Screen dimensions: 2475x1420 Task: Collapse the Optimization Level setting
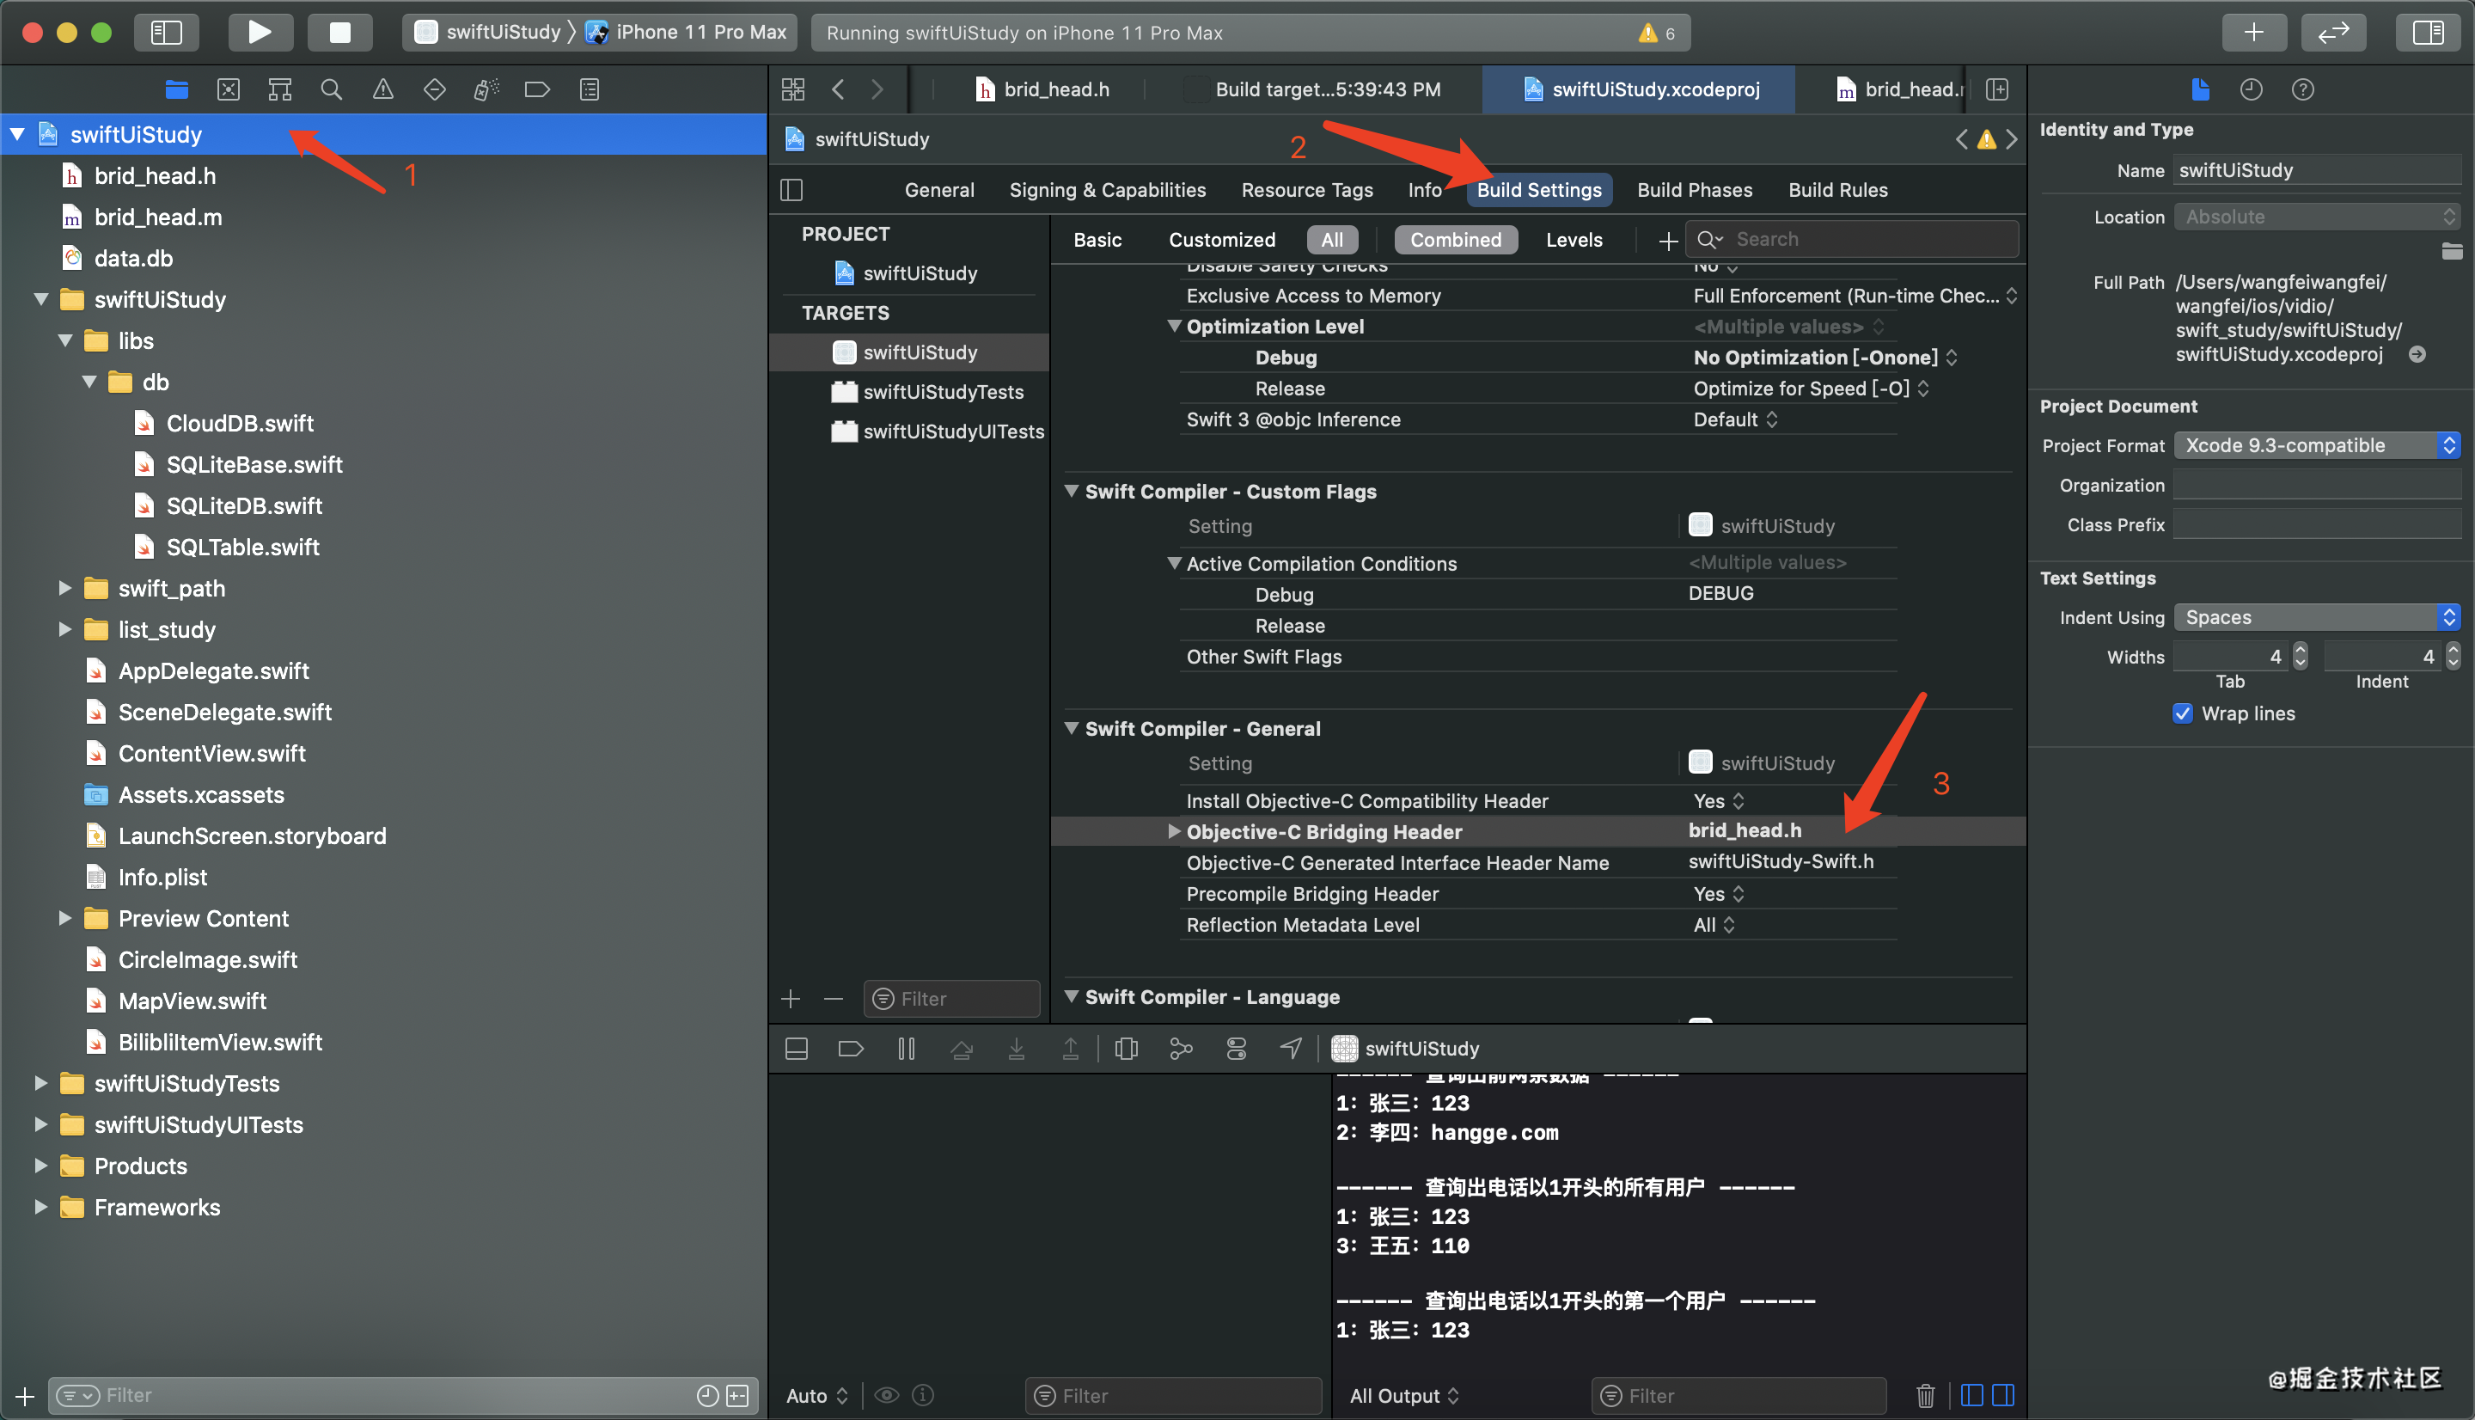click(1174, 327)
